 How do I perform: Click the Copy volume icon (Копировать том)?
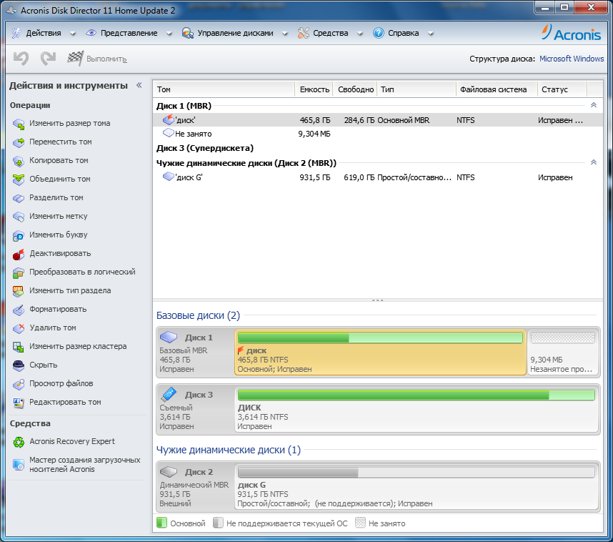pyautogui.click(x=19, y=161)
